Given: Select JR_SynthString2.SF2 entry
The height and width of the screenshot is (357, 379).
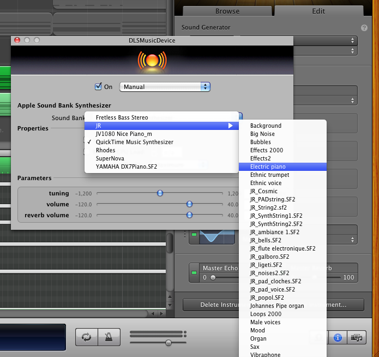Looking at the screenshot, I should [282, 224].
